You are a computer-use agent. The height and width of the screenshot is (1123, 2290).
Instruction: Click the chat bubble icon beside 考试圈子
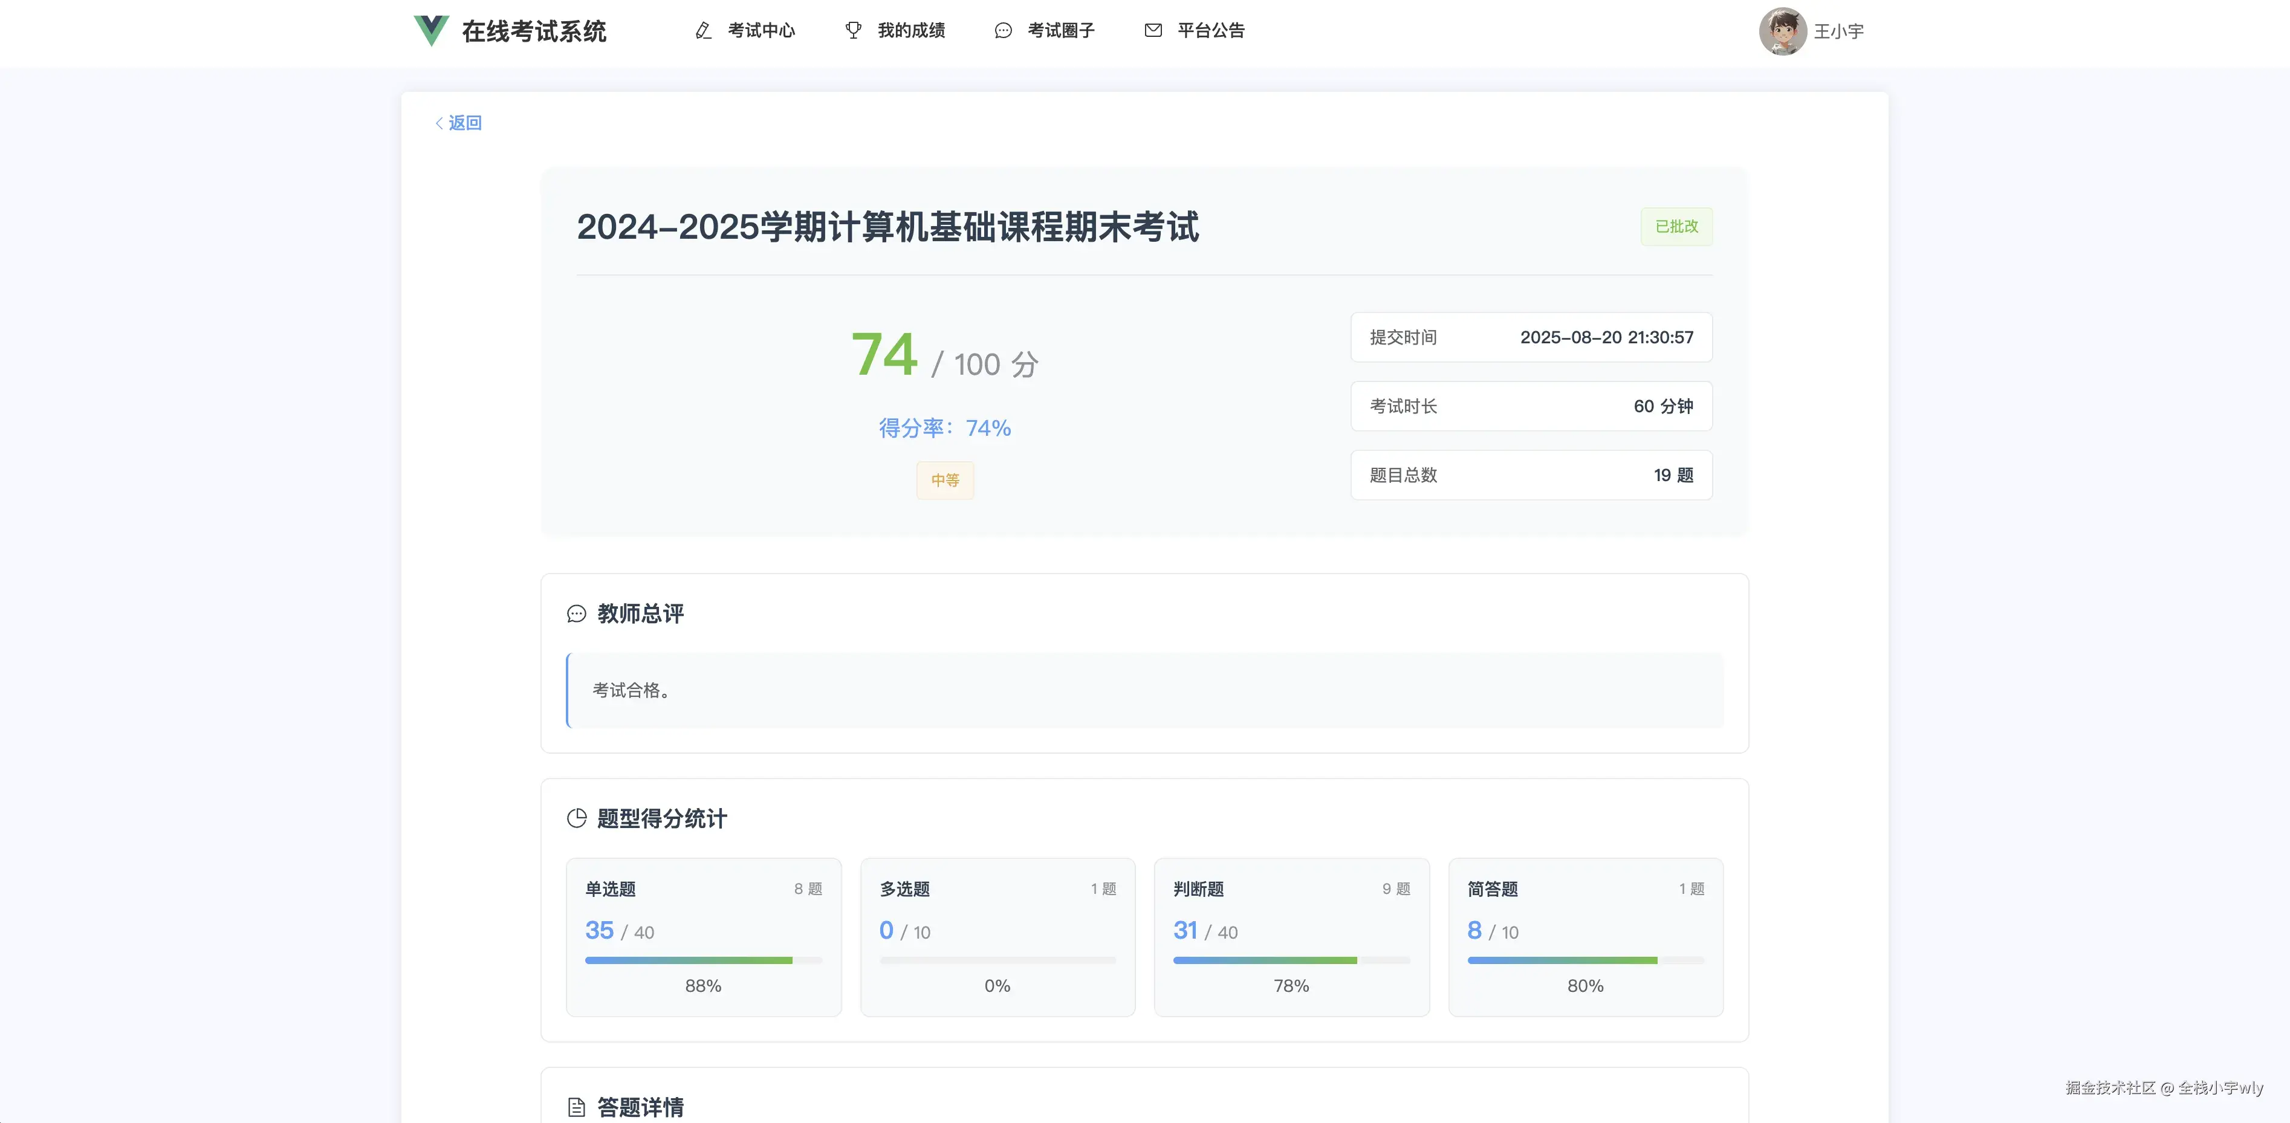1003,30
